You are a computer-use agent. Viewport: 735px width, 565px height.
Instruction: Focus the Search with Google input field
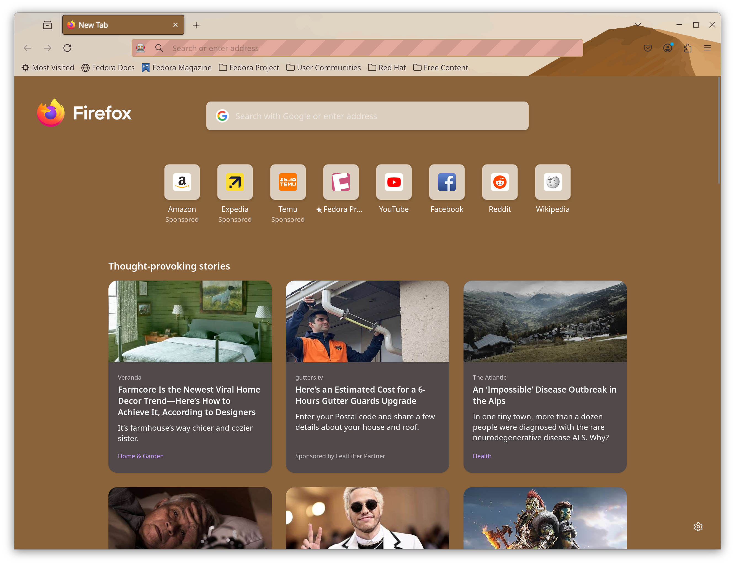tap(367, 116)
